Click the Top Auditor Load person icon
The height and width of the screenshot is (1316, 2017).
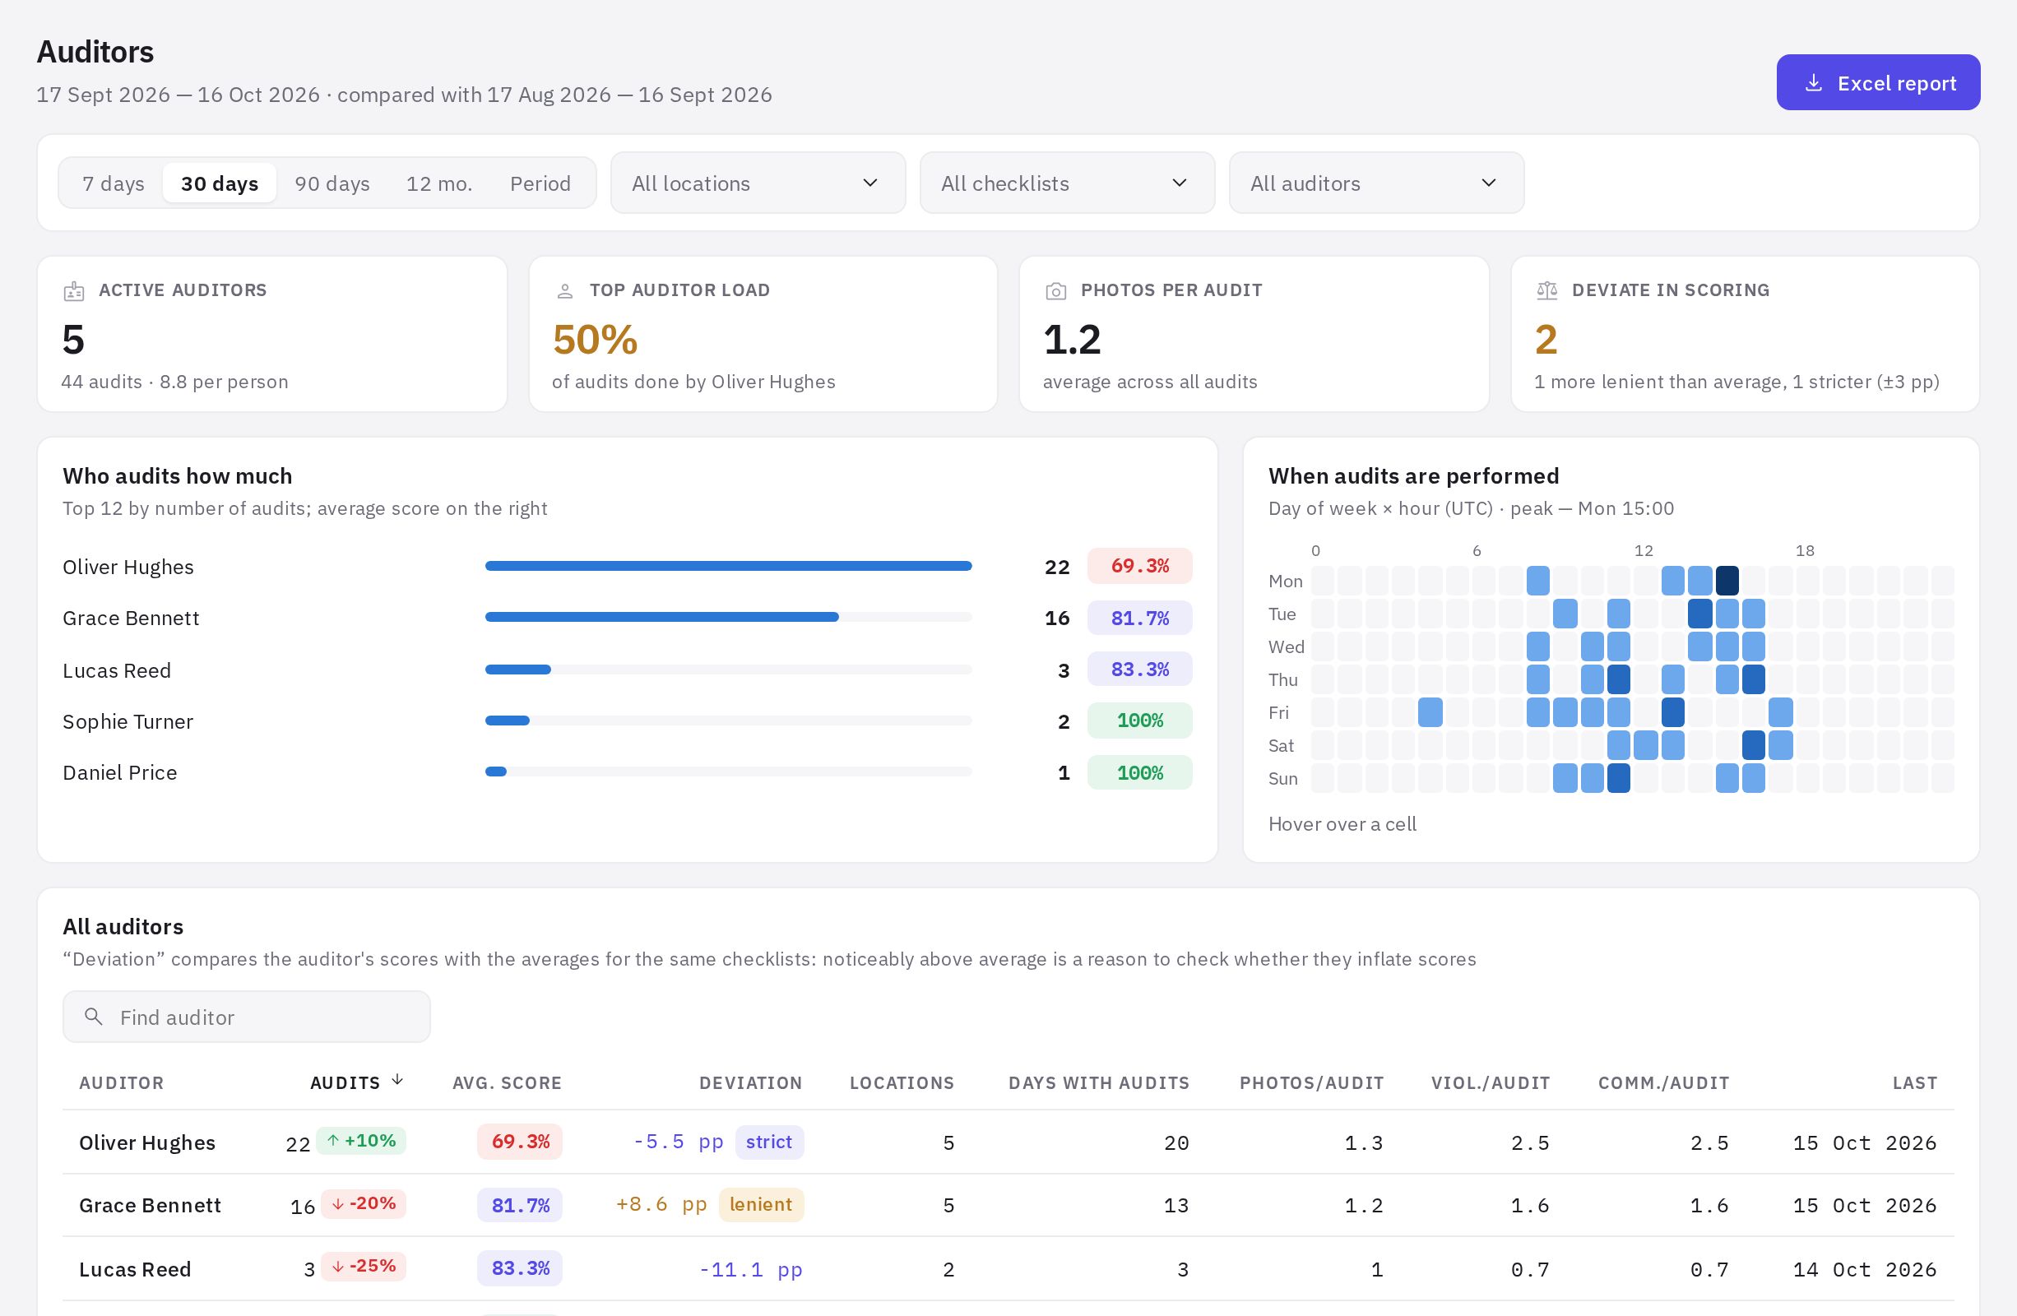(564, 291)
